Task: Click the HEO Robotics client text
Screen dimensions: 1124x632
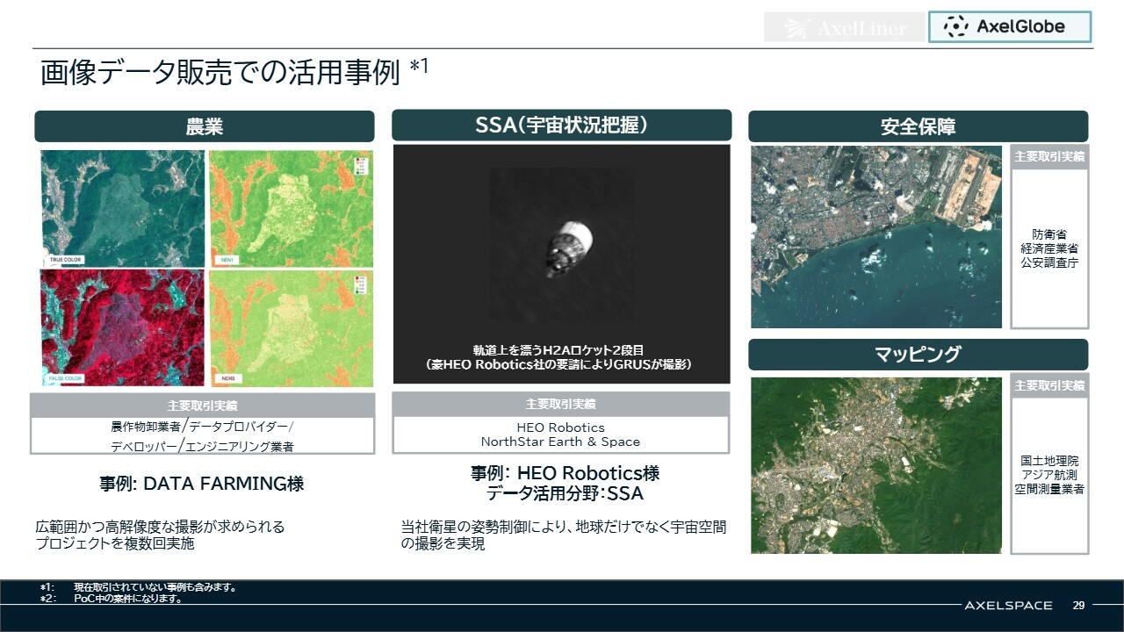Action: (560, 427)
